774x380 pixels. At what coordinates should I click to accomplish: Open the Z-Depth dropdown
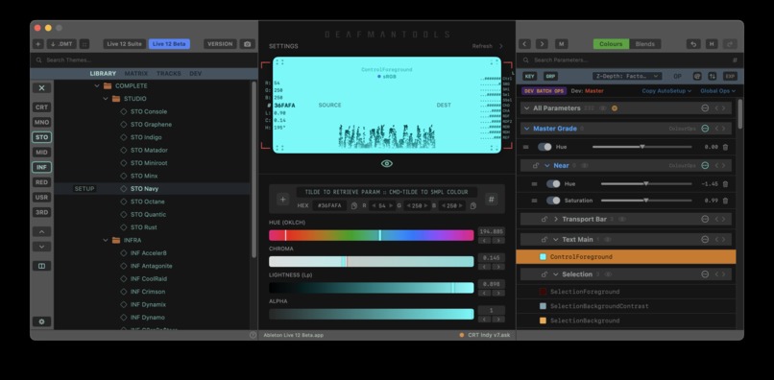pyautogui.click(x=627, y=76)
